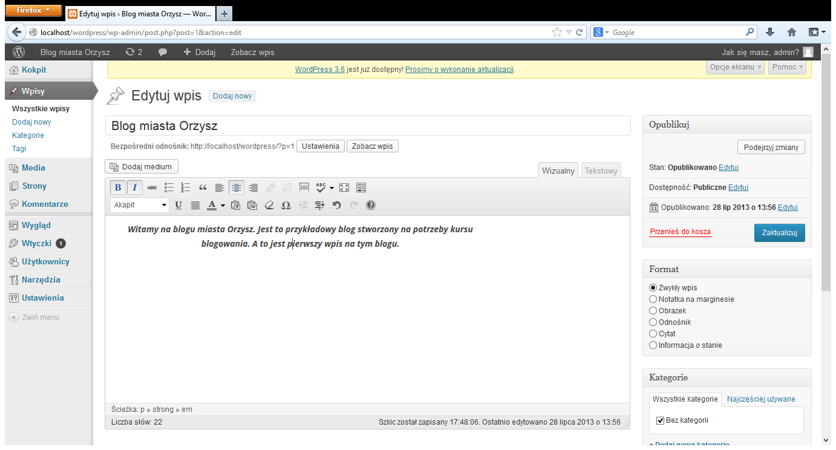The image size is (836, 450).
Task: Switch to the Wizualny editor tab
Action: tap(558, 171)
